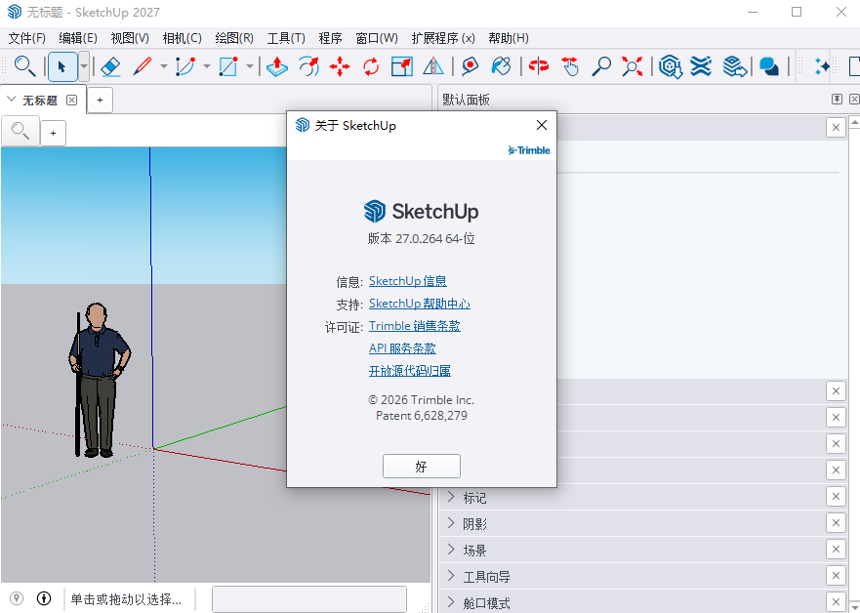Expand the 标记 panel
860x613 pixels.
pos(451,497)
